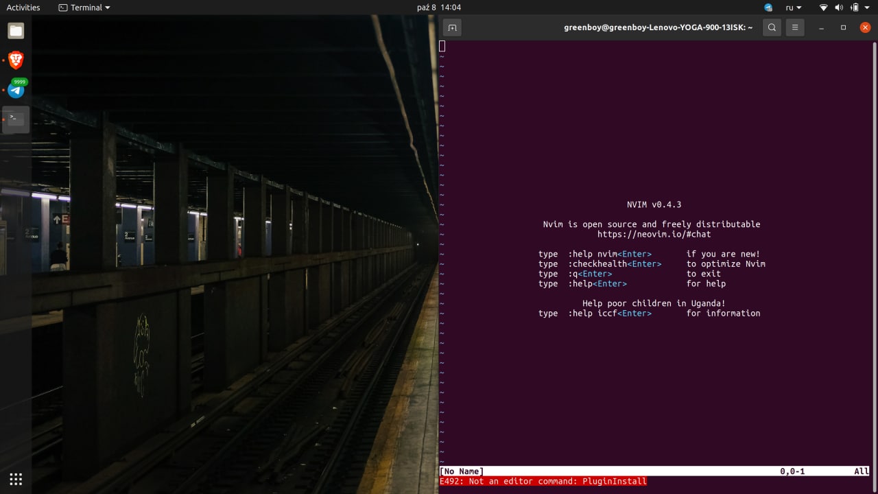Click the E492 error message line

[x=543, y=482]
